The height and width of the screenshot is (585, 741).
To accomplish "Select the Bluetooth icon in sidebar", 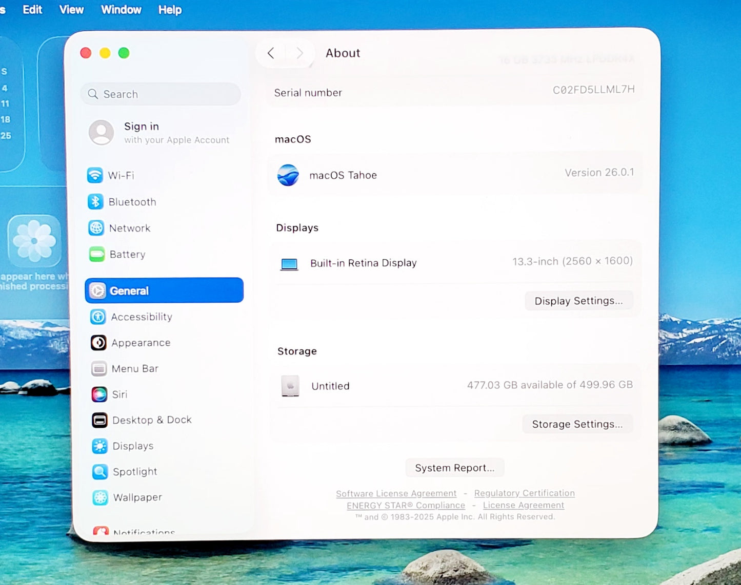I will pyautogui.click(x=95, y=202).
